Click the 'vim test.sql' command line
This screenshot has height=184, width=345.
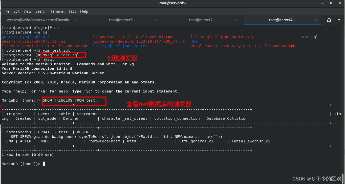click(x=56, y=50)
